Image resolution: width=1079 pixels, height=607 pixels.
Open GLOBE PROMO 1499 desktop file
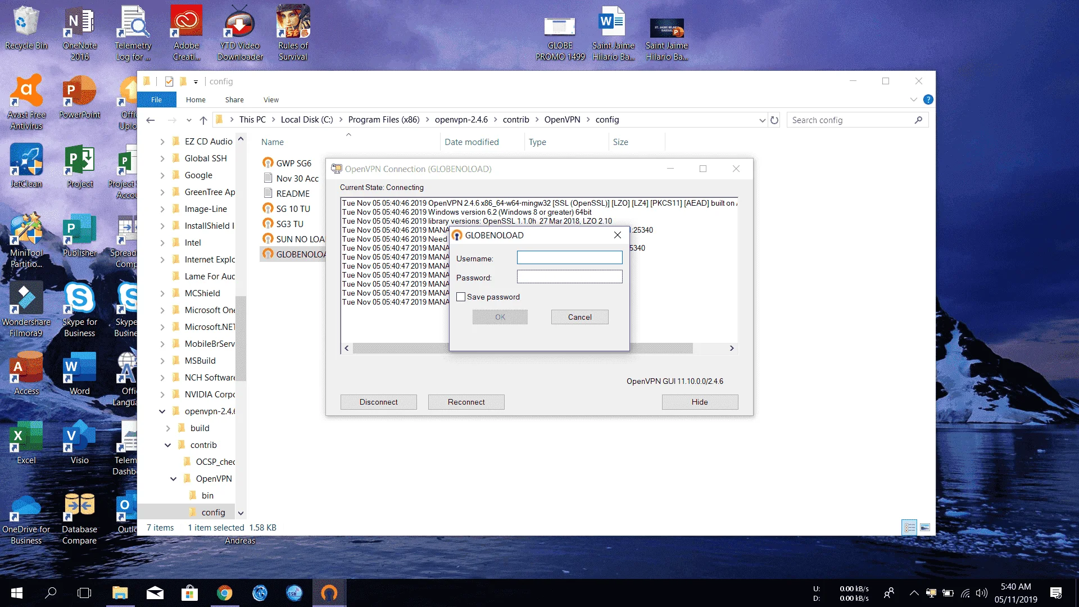560,39
